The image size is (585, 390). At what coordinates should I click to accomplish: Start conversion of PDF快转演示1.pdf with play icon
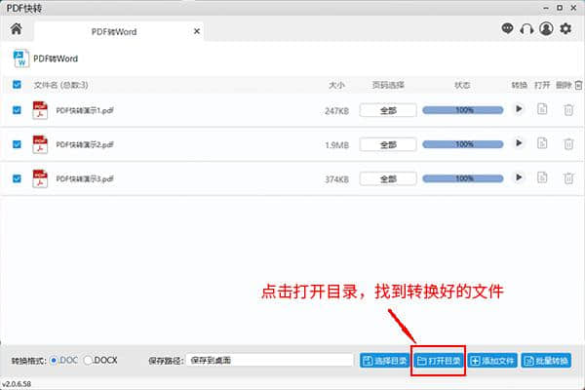[x=519, y=109]
